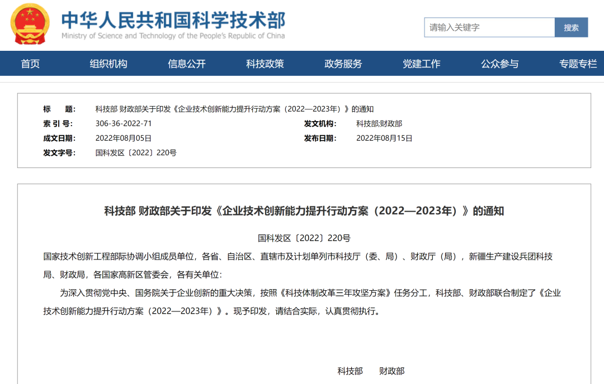604x384 pixels.
Task: Open the 科技政策 navigation item
Action: click(x=265, y=64)
